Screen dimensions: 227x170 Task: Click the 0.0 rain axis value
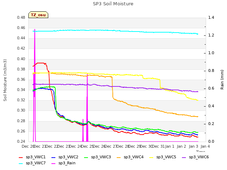click(x=211, y=141)
